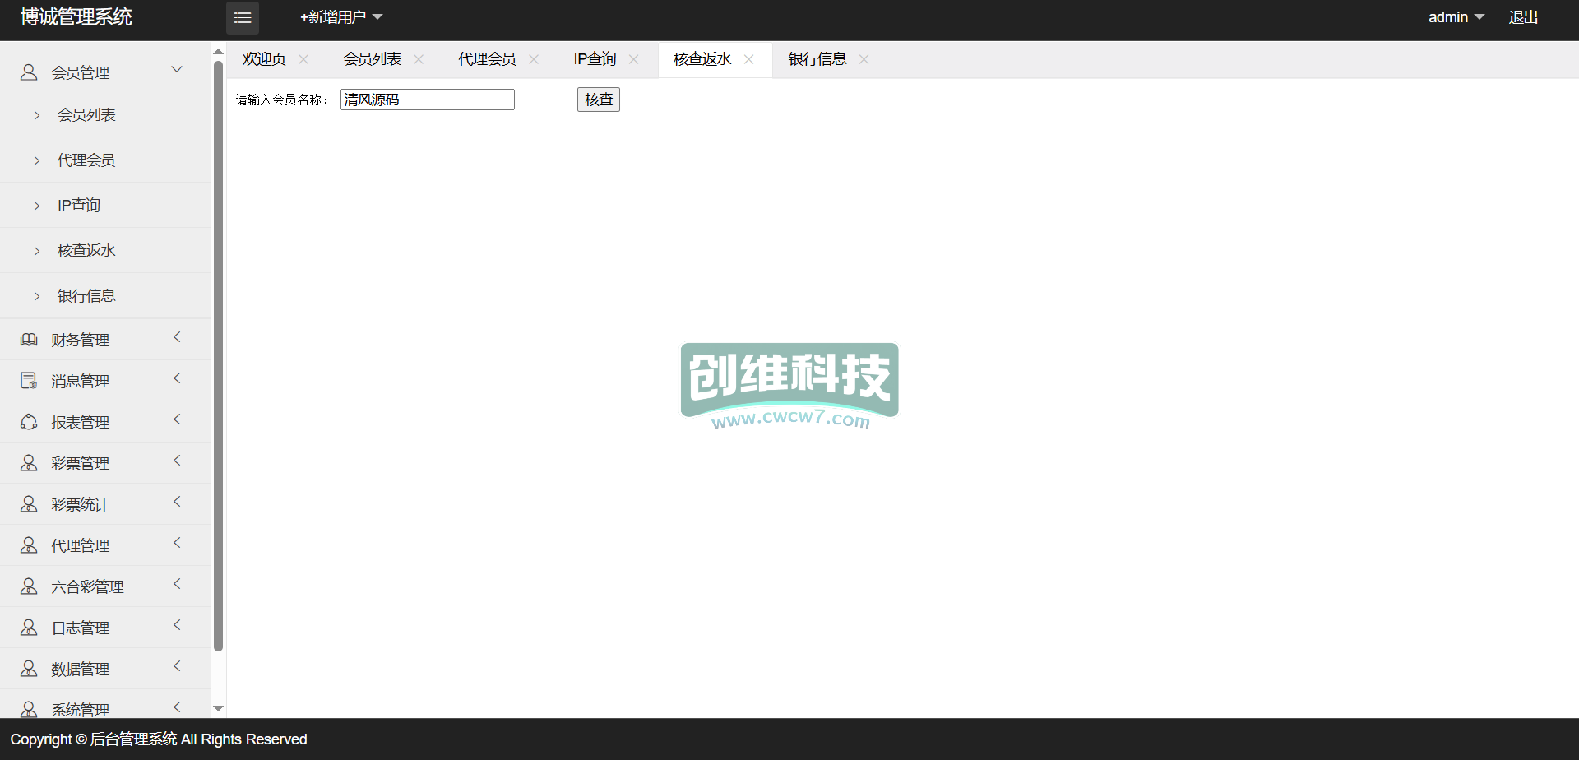Open the admin account dropdown

pos(1456,17)
